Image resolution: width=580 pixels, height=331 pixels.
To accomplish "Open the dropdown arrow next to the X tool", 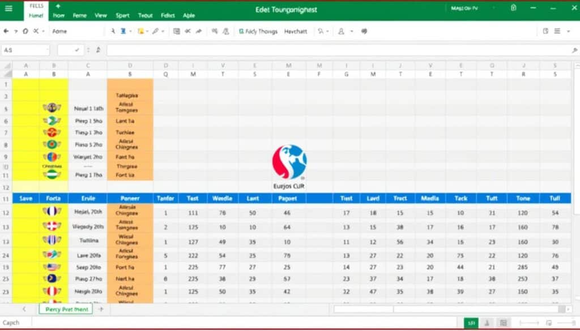I will (x=43, y=31).
